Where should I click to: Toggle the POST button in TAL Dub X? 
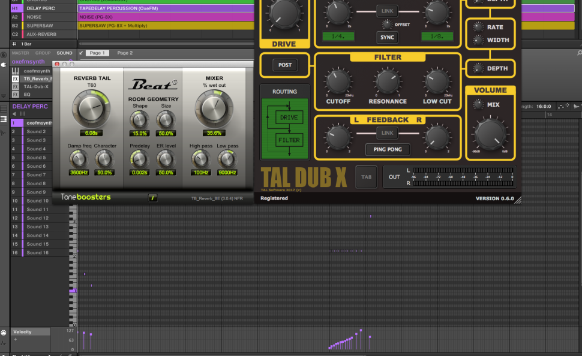click(x=285, y=65)
